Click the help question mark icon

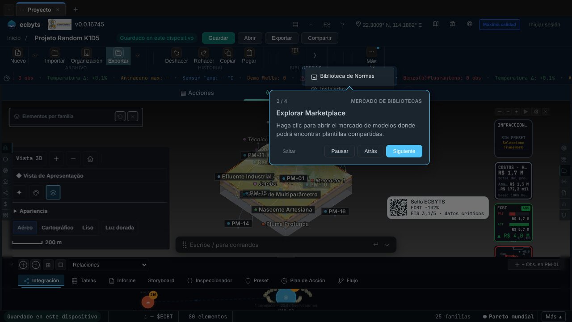(x=343, y=25)
